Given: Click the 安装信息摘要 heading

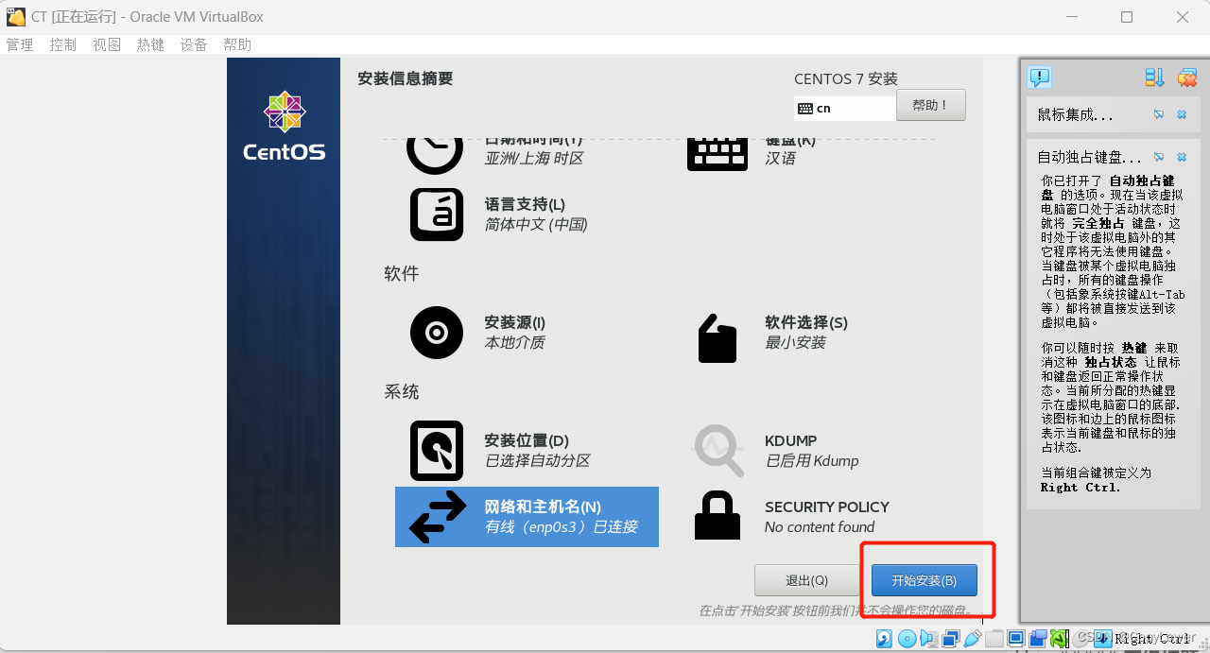Looking at the screenshot, I should 406,78.
